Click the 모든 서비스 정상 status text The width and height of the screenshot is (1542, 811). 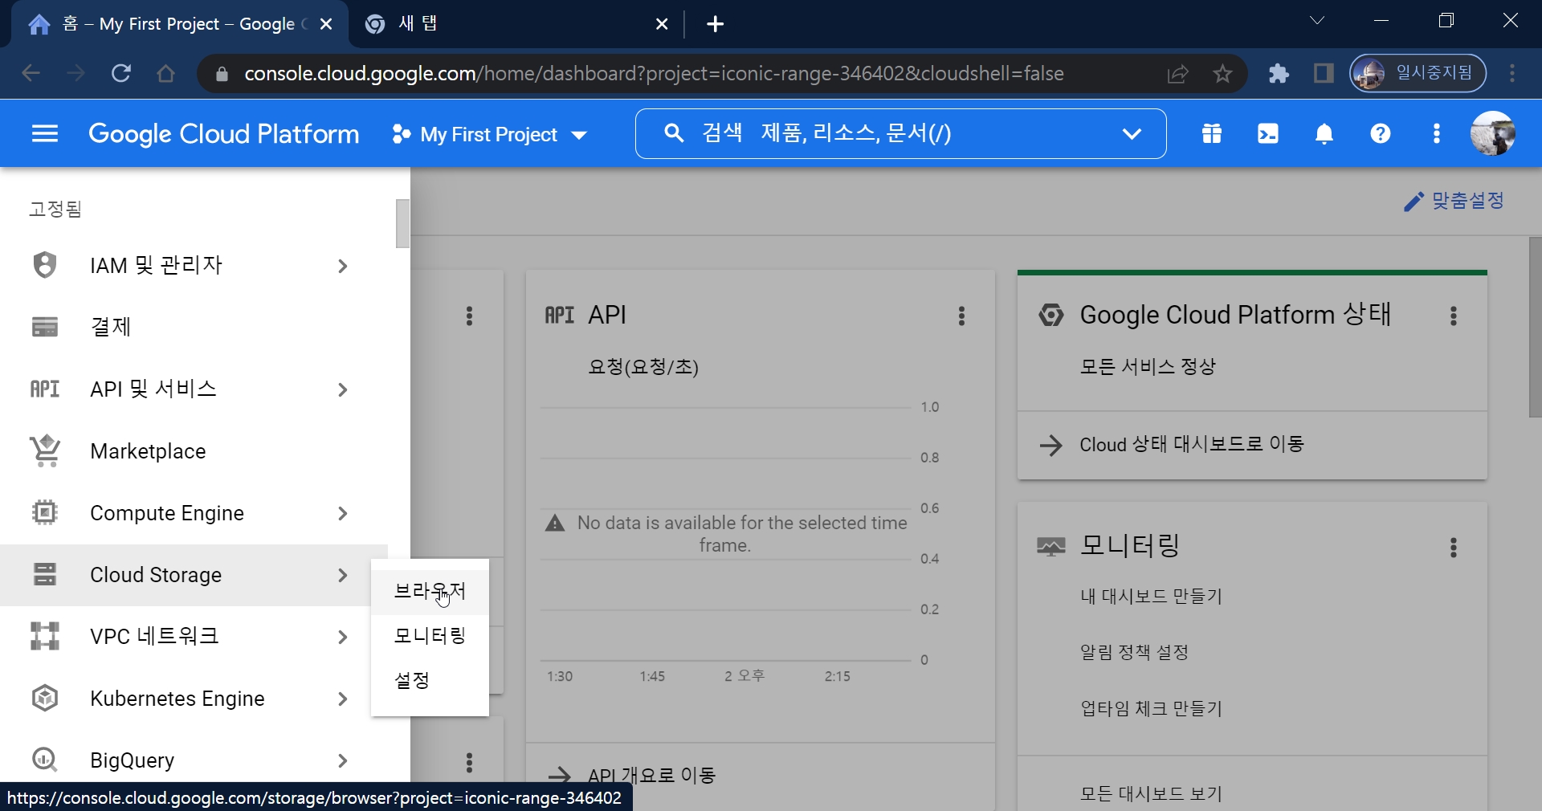coord(1148,367)
